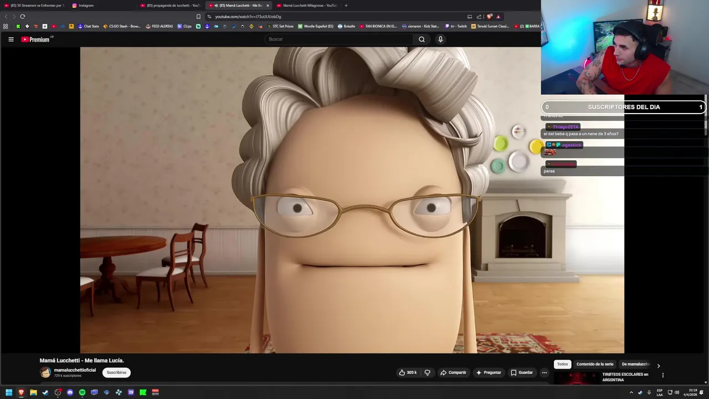This screenshot has height=399, width=709.
Task: Select the Todos filter chip
Action: point(563,364)
